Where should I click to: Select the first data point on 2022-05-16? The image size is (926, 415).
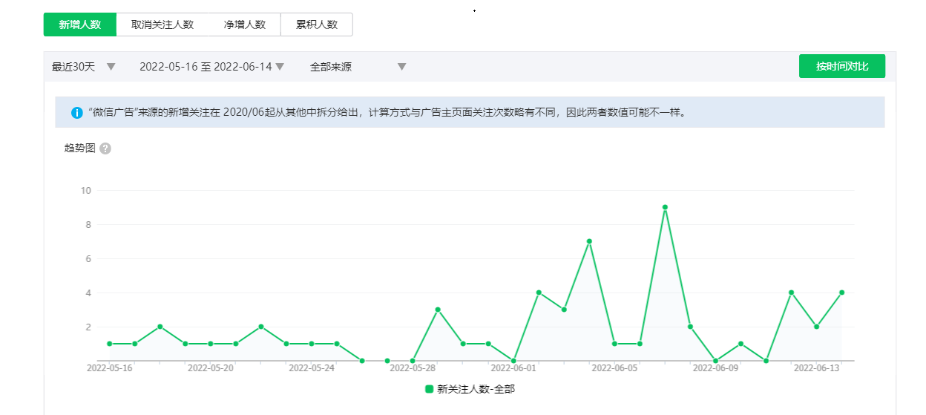[x=110, y=344]
